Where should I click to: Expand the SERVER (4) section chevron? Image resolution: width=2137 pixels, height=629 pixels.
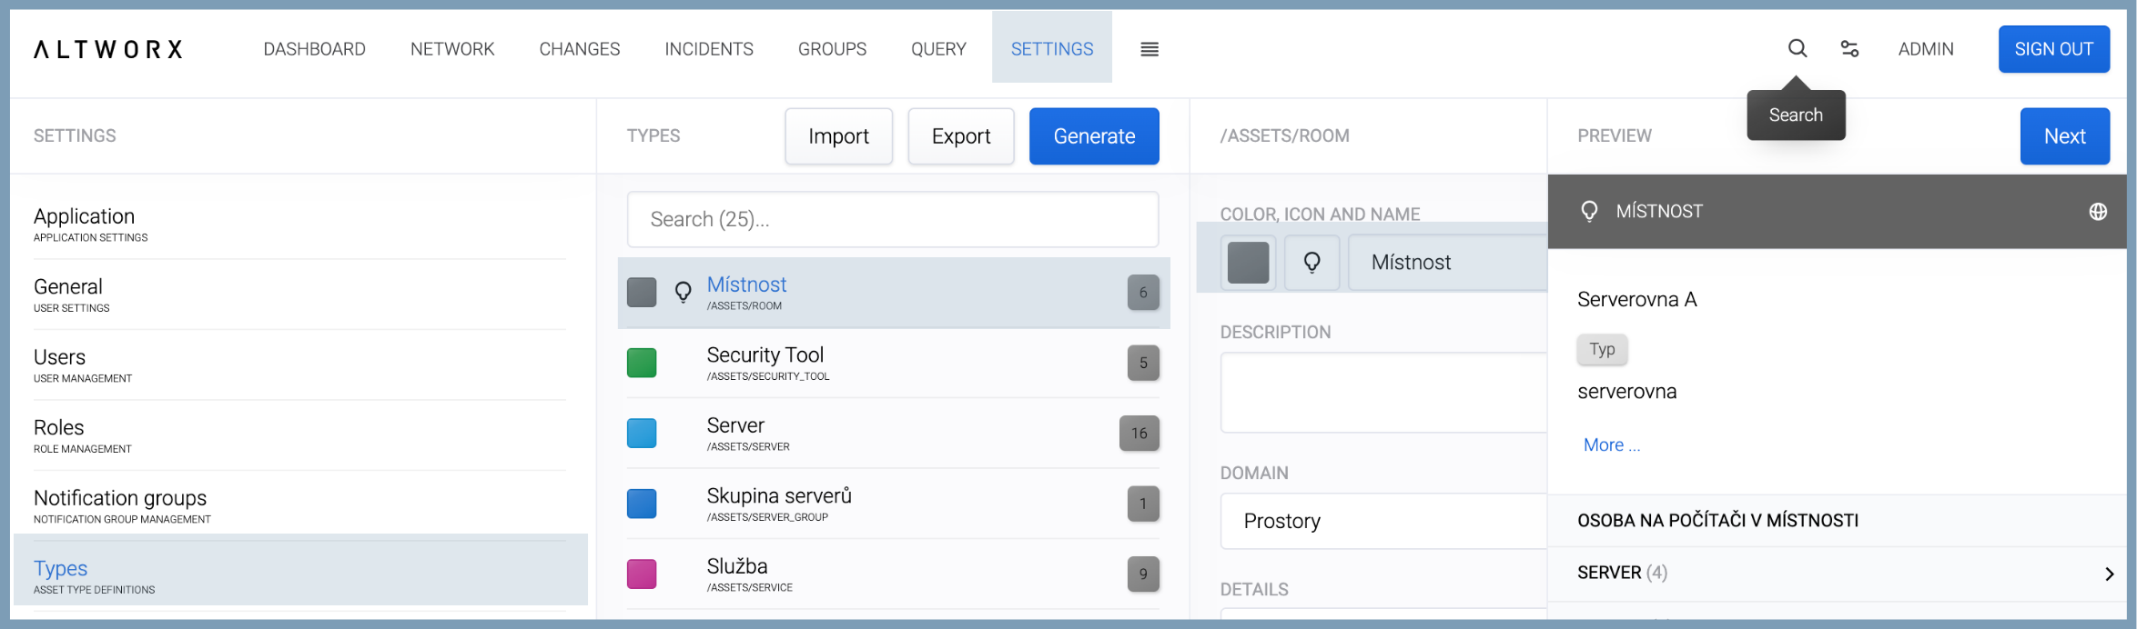coord(2109,574)
